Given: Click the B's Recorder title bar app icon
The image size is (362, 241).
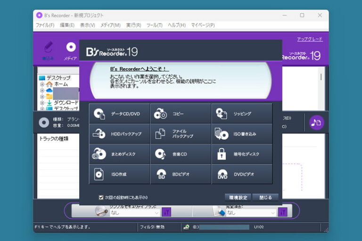Looking at the screenshot, I should coord(39,15).
